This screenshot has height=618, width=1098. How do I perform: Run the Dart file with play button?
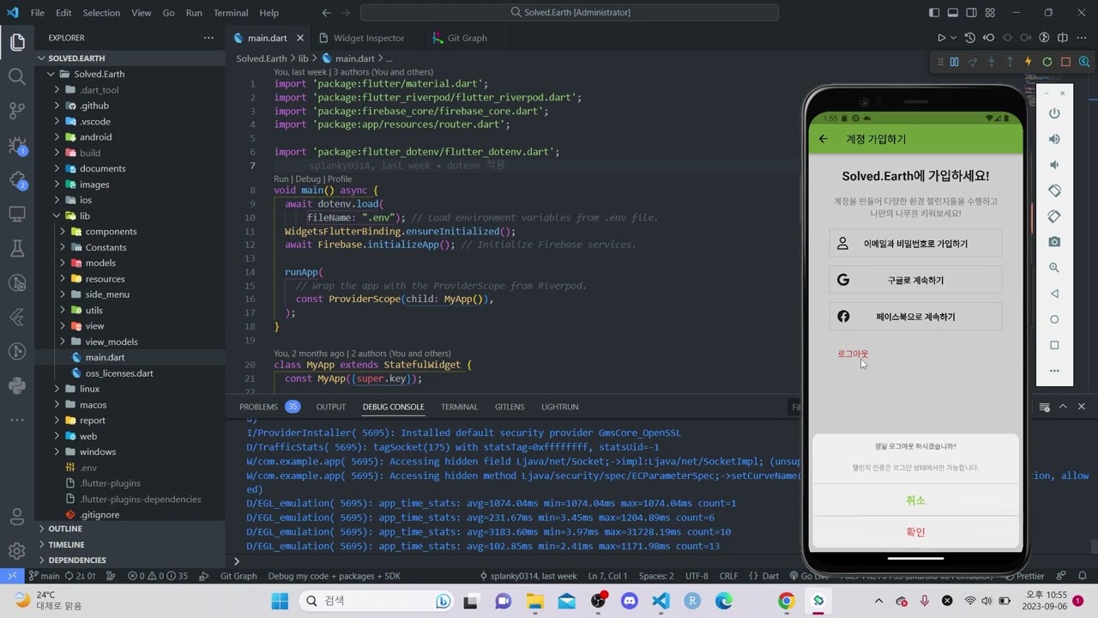941,38
